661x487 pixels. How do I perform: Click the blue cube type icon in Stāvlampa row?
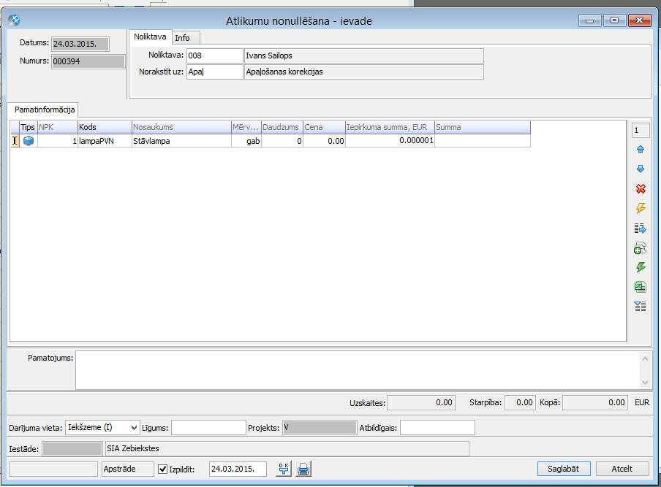[29, 141]
